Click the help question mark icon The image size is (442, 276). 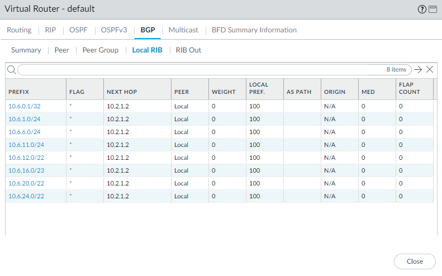[421, 9]
